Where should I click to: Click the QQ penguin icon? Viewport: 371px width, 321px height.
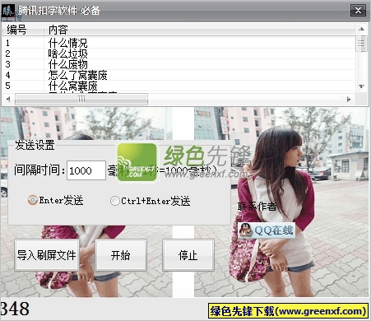click(245, 230)
